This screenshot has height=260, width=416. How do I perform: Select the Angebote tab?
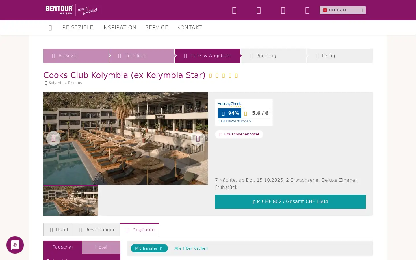pyautogui.click(x=140, y=230)
